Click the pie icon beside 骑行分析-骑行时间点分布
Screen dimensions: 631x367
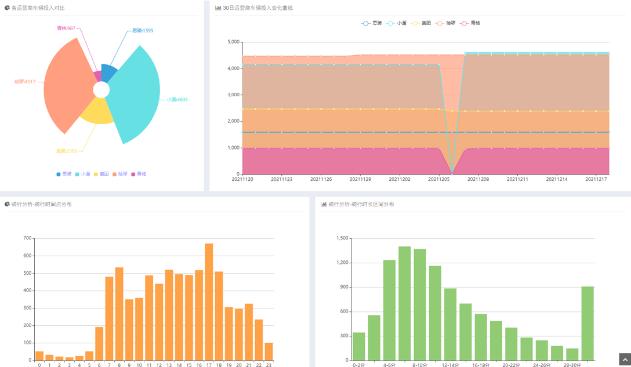click(7, 204)
